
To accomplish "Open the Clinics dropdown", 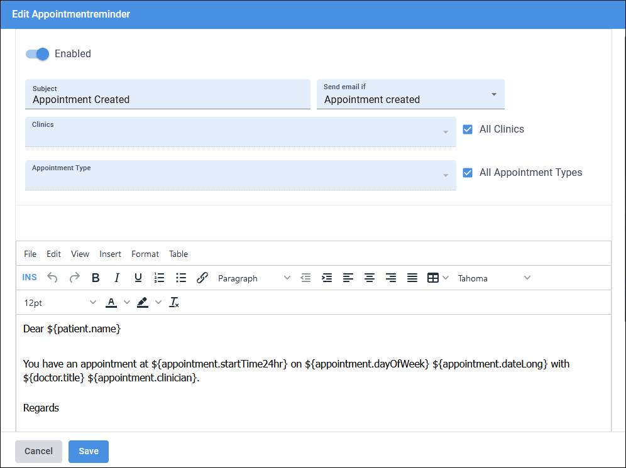I will click(446, 132).
